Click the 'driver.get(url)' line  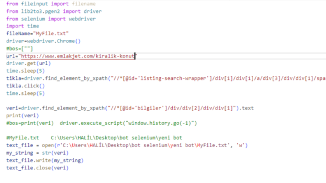[28, 63]
